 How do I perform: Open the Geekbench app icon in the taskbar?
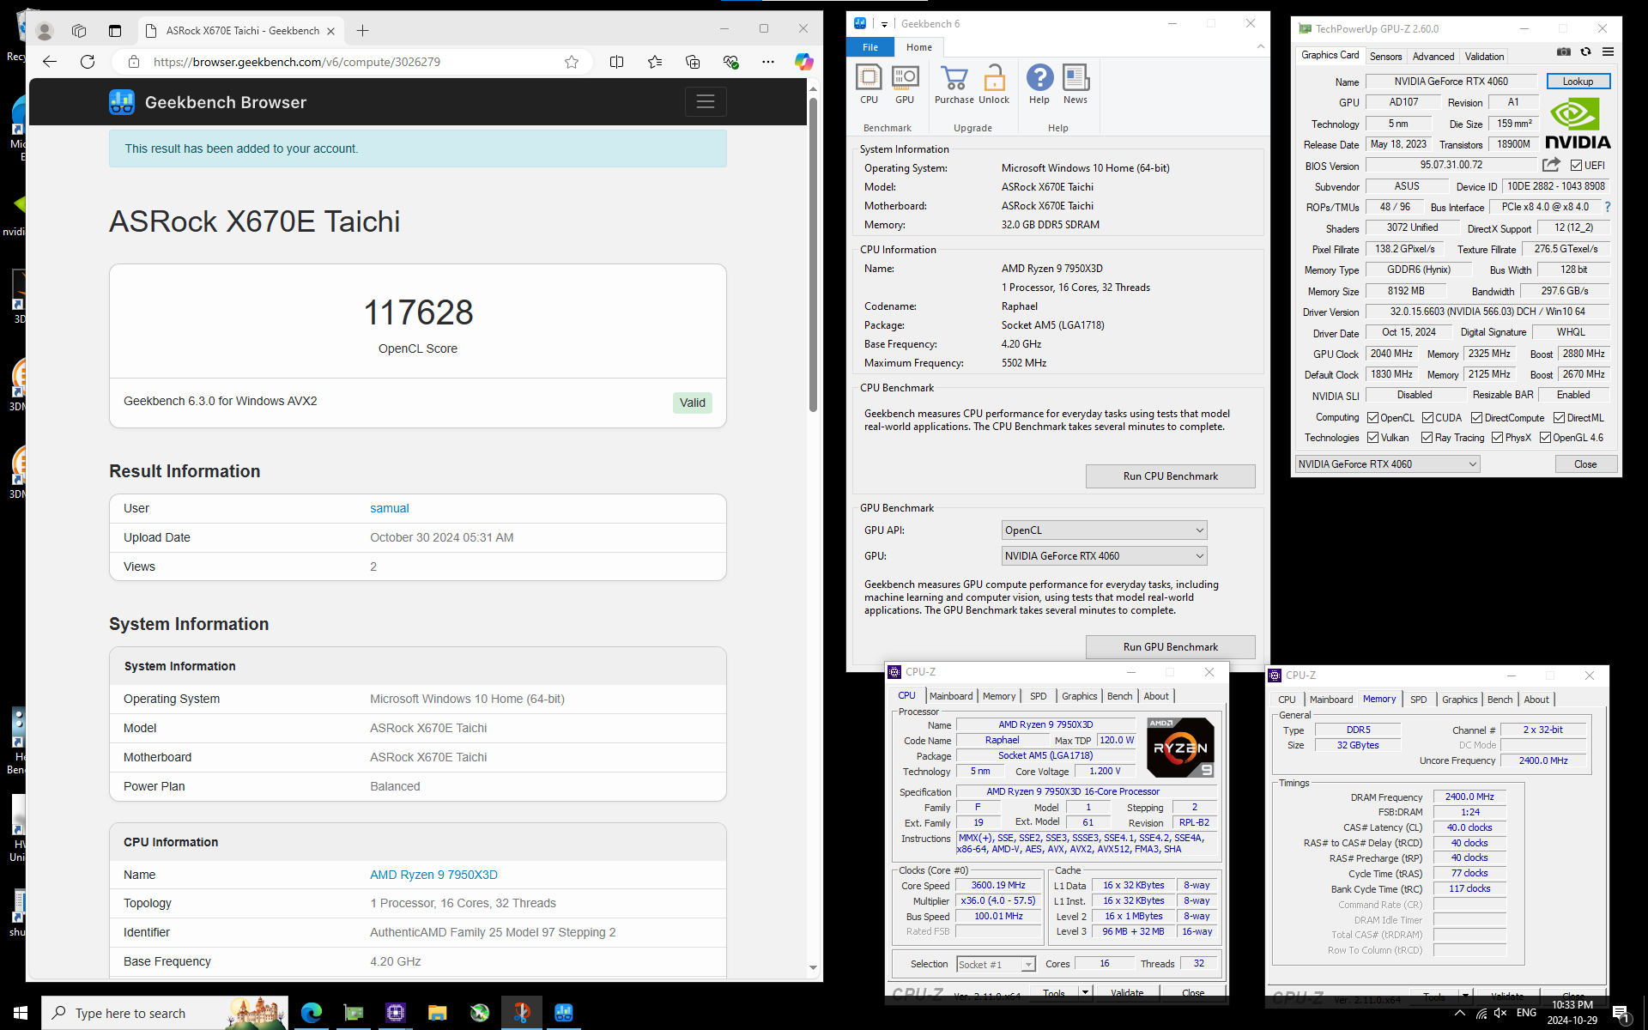tap(564, 1013)
